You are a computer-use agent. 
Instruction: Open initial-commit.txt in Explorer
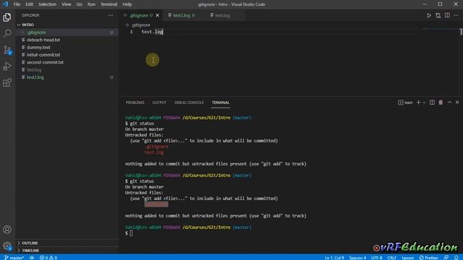[x=67, y=55]
